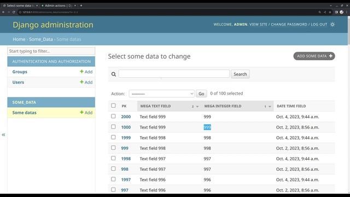This screenshot has height=197, width=350.
Task: Click 'Text field 998' in row PK 1999
Action: point(153,137)
